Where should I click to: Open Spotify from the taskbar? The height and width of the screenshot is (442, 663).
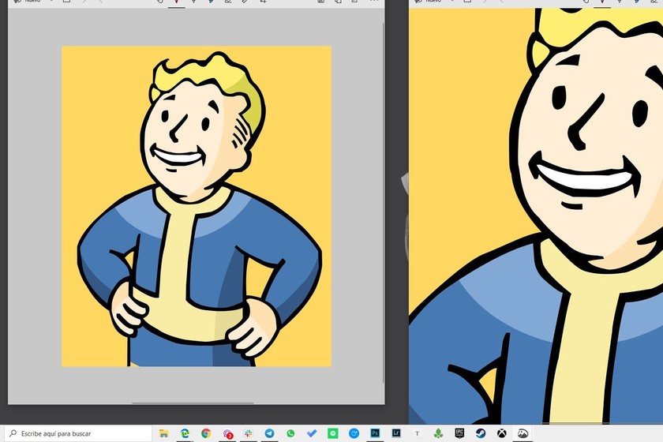click(333, 433)
